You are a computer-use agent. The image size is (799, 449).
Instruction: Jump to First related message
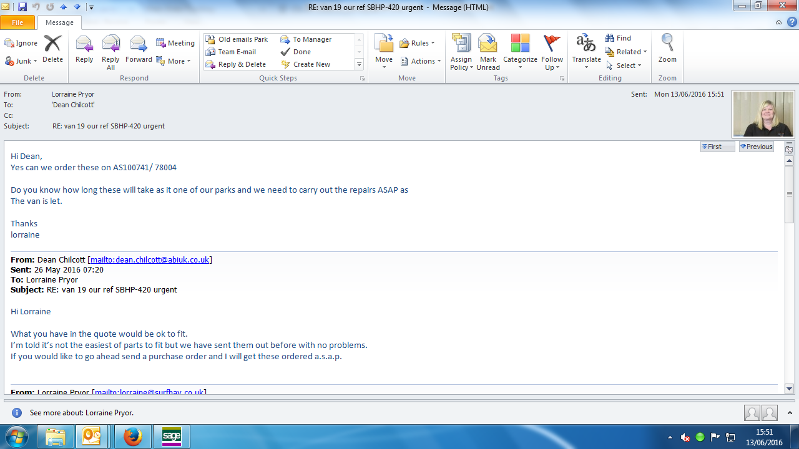point(718,147)
